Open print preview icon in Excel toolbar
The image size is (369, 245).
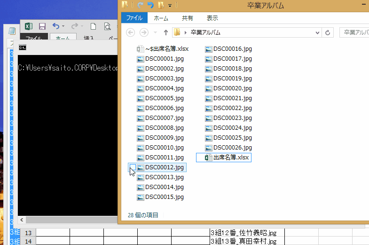pyautogui.click(x=107, y=26)
